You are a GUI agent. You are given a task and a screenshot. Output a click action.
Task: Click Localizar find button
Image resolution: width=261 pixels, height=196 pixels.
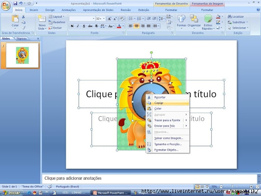click(x=236, y=17)
